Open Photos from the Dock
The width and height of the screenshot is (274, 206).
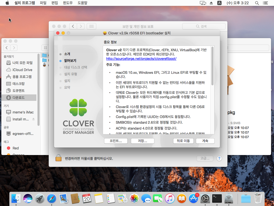(x=134, y=199)
